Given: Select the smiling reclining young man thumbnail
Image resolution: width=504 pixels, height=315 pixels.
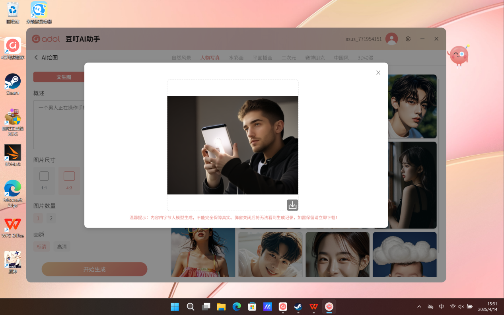Looking at the screenshot, I should point(270,255).
